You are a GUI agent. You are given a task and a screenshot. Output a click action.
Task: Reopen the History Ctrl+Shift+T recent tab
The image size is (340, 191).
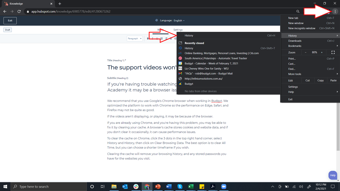click(228, 48)
